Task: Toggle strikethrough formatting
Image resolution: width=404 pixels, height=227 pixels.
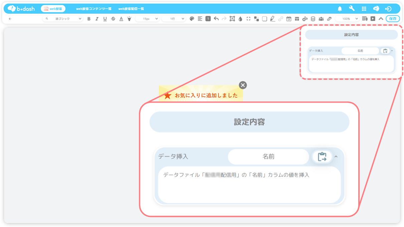Action: pyautogui.click(x=113, y=19)
